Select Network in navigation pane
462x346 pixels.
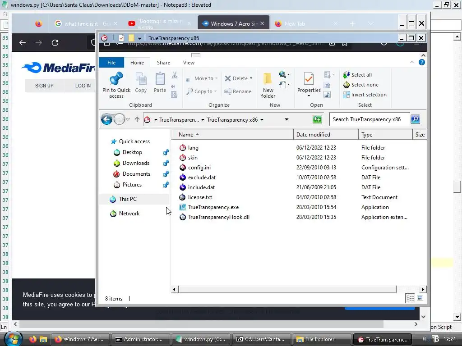coord(129,214)
